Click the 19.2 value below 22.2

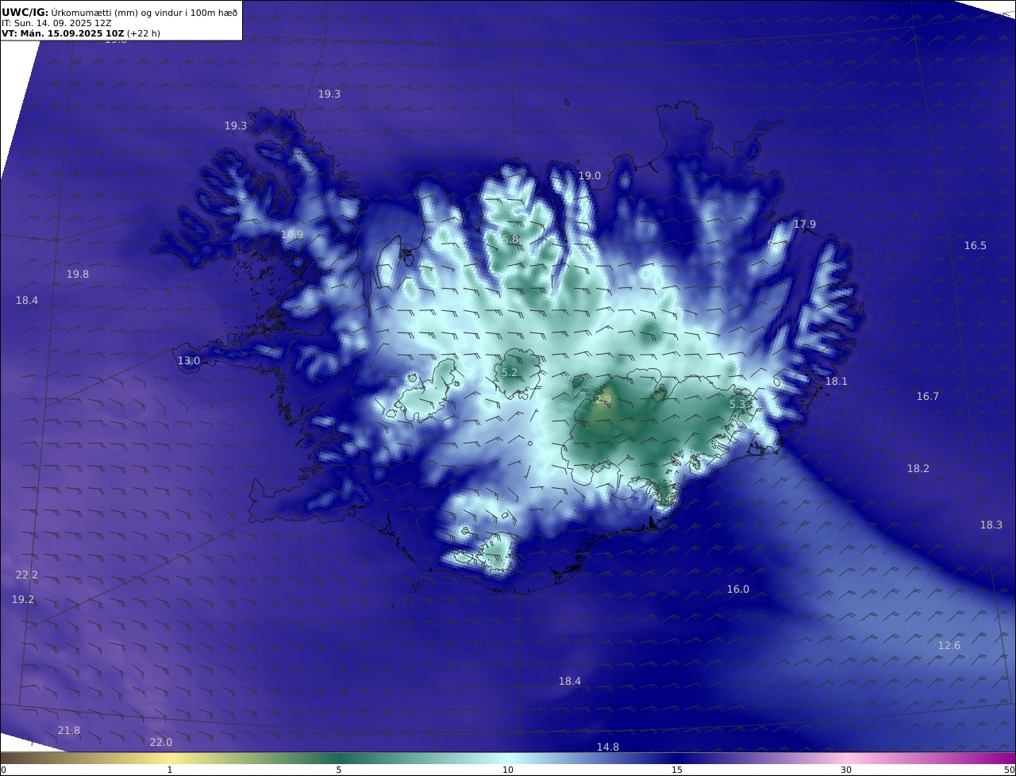23,600
